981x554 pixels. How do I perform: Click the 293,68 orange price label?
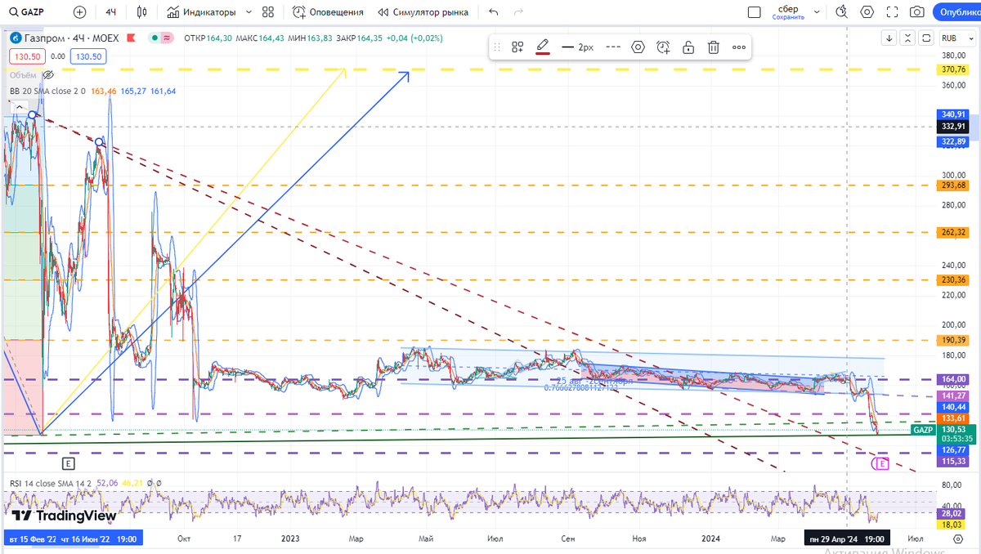pyautogui.click(x=955, y=185)
